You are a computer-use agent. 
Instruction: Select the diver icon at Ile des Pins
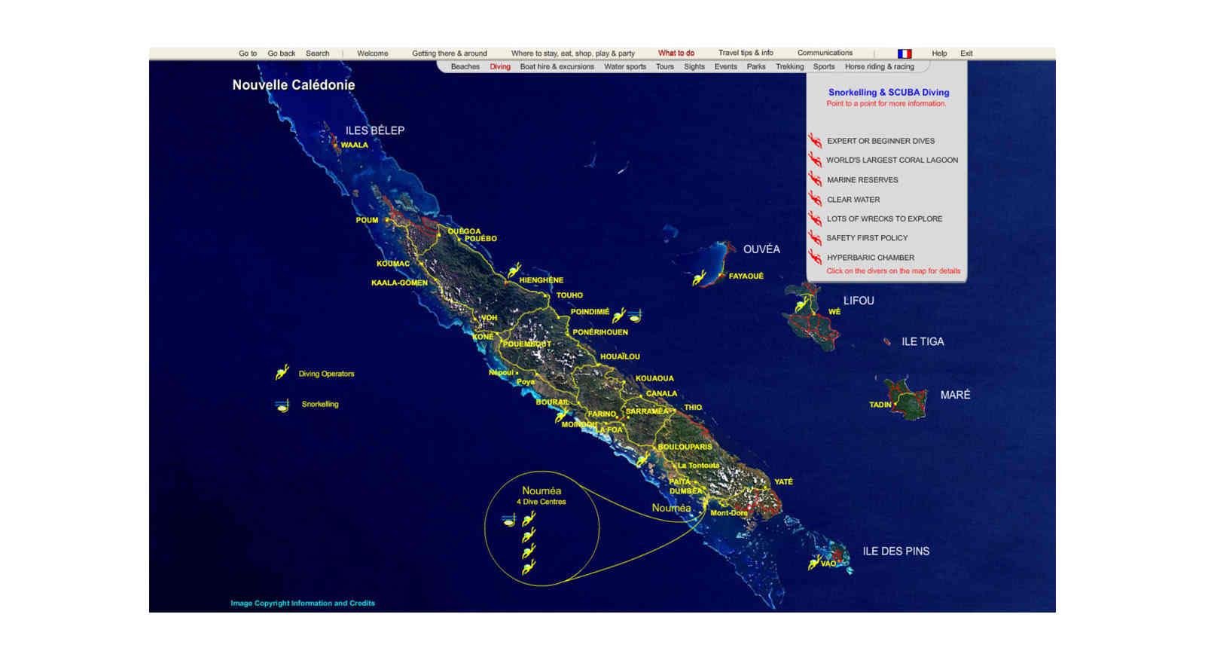(814, 562)
